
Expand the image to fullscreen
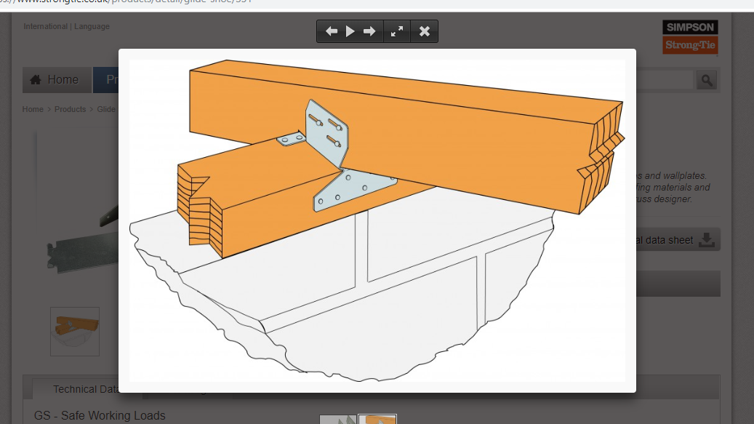[x=396, y=31]
